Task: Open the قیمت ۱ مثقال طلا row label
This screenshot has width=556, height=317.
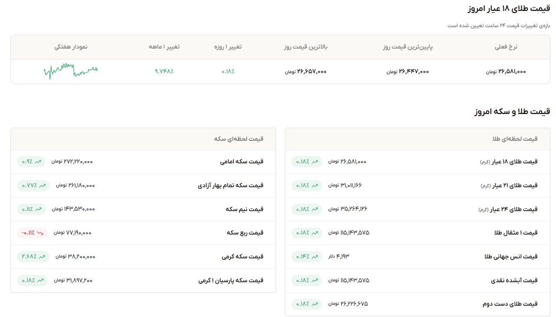Action: (x=516, y=233)
